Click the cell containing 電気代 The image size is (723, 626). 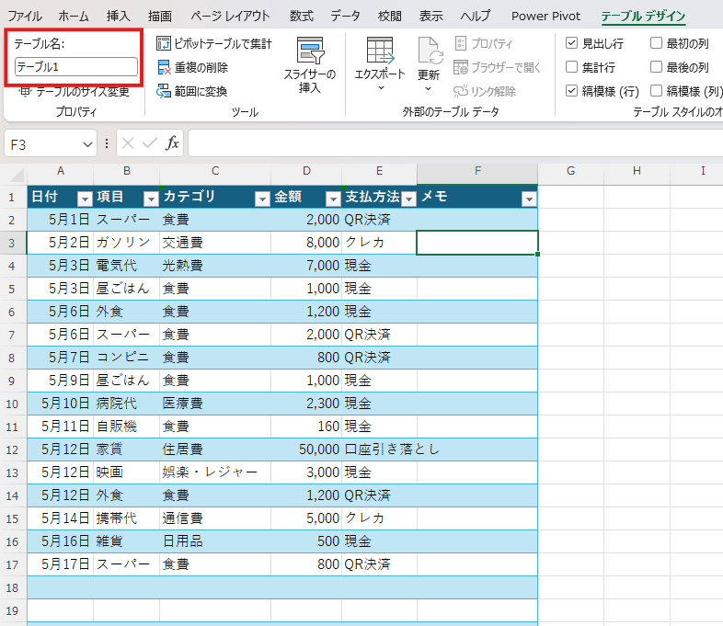127,266
